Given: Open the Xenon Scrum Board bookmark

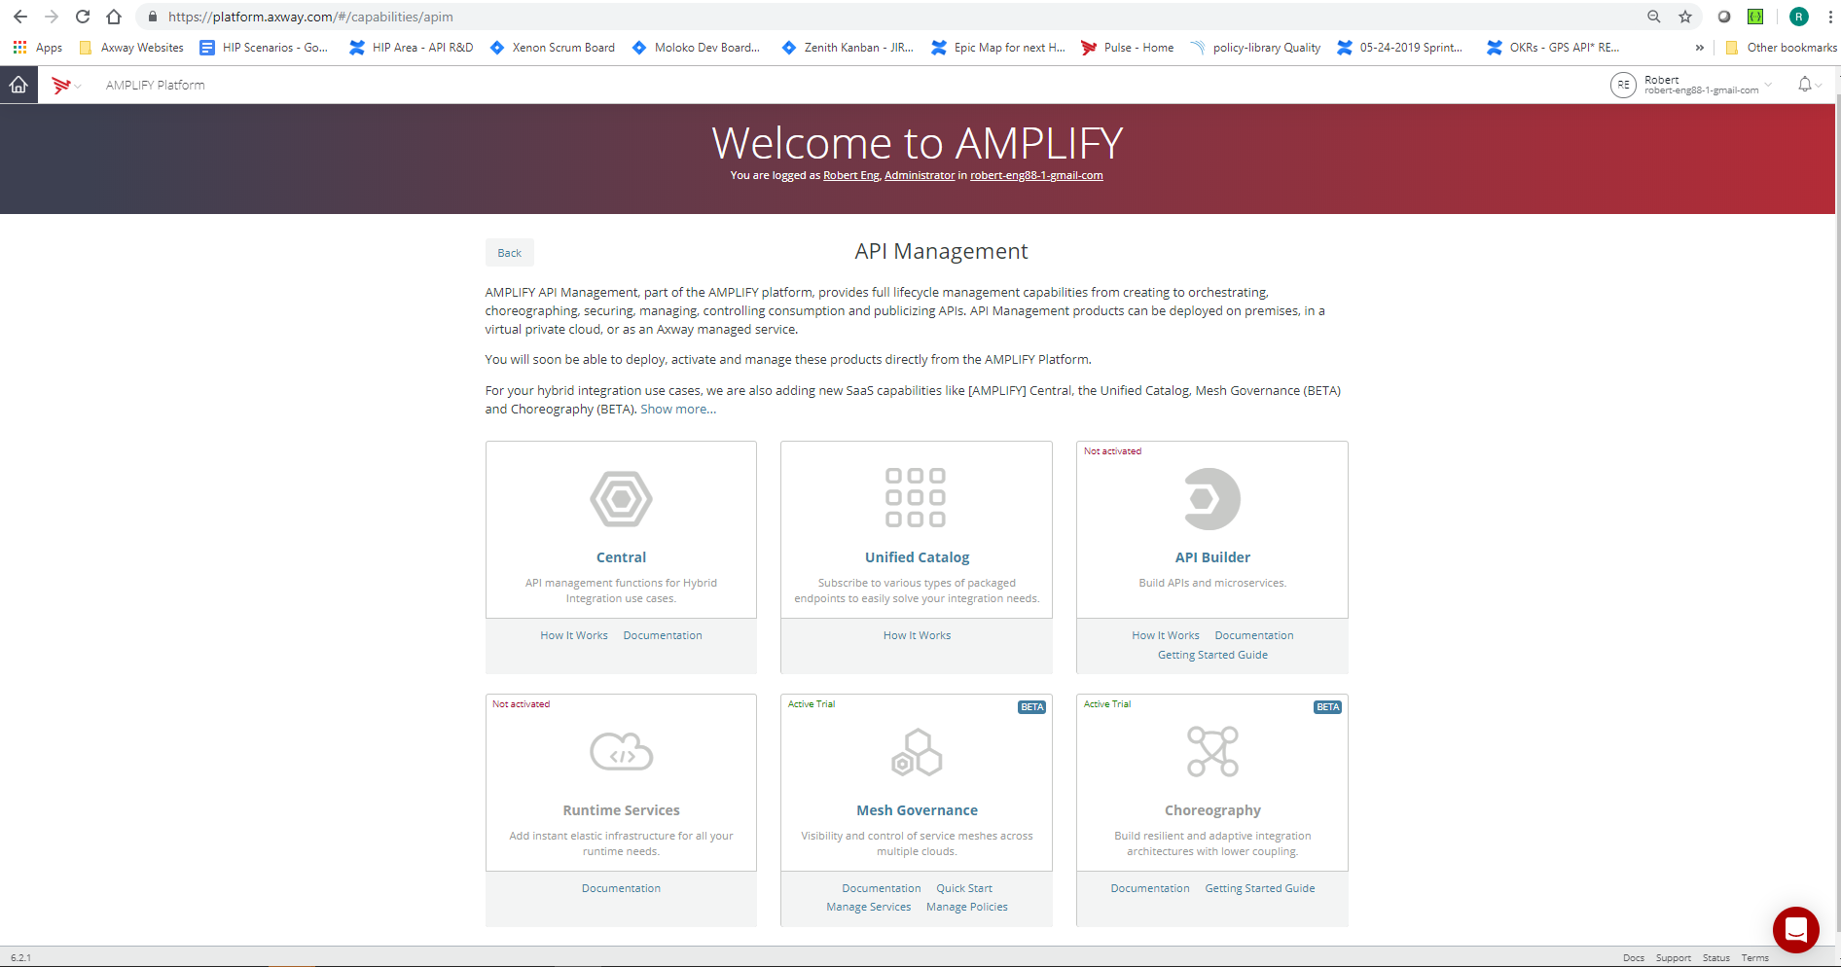Looking at the screenshot, I should click(x=552, y=48).
